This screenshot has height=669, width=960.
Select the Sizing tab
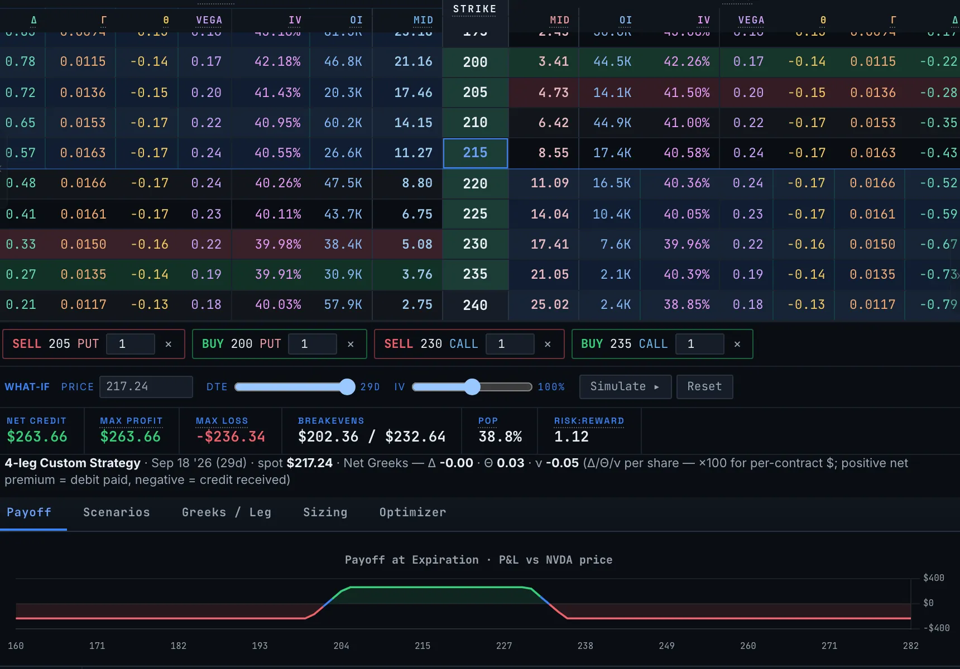(325, 512)
